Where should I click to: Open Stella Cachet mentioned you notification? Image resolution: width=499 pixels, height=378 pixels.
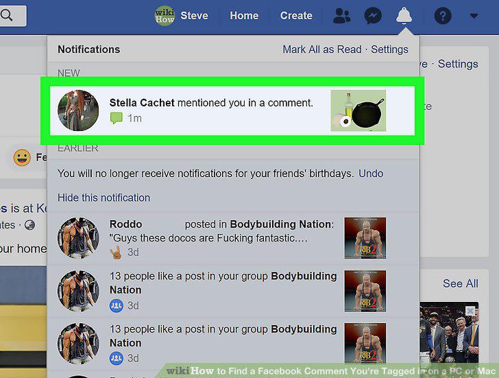pos(232,110)
